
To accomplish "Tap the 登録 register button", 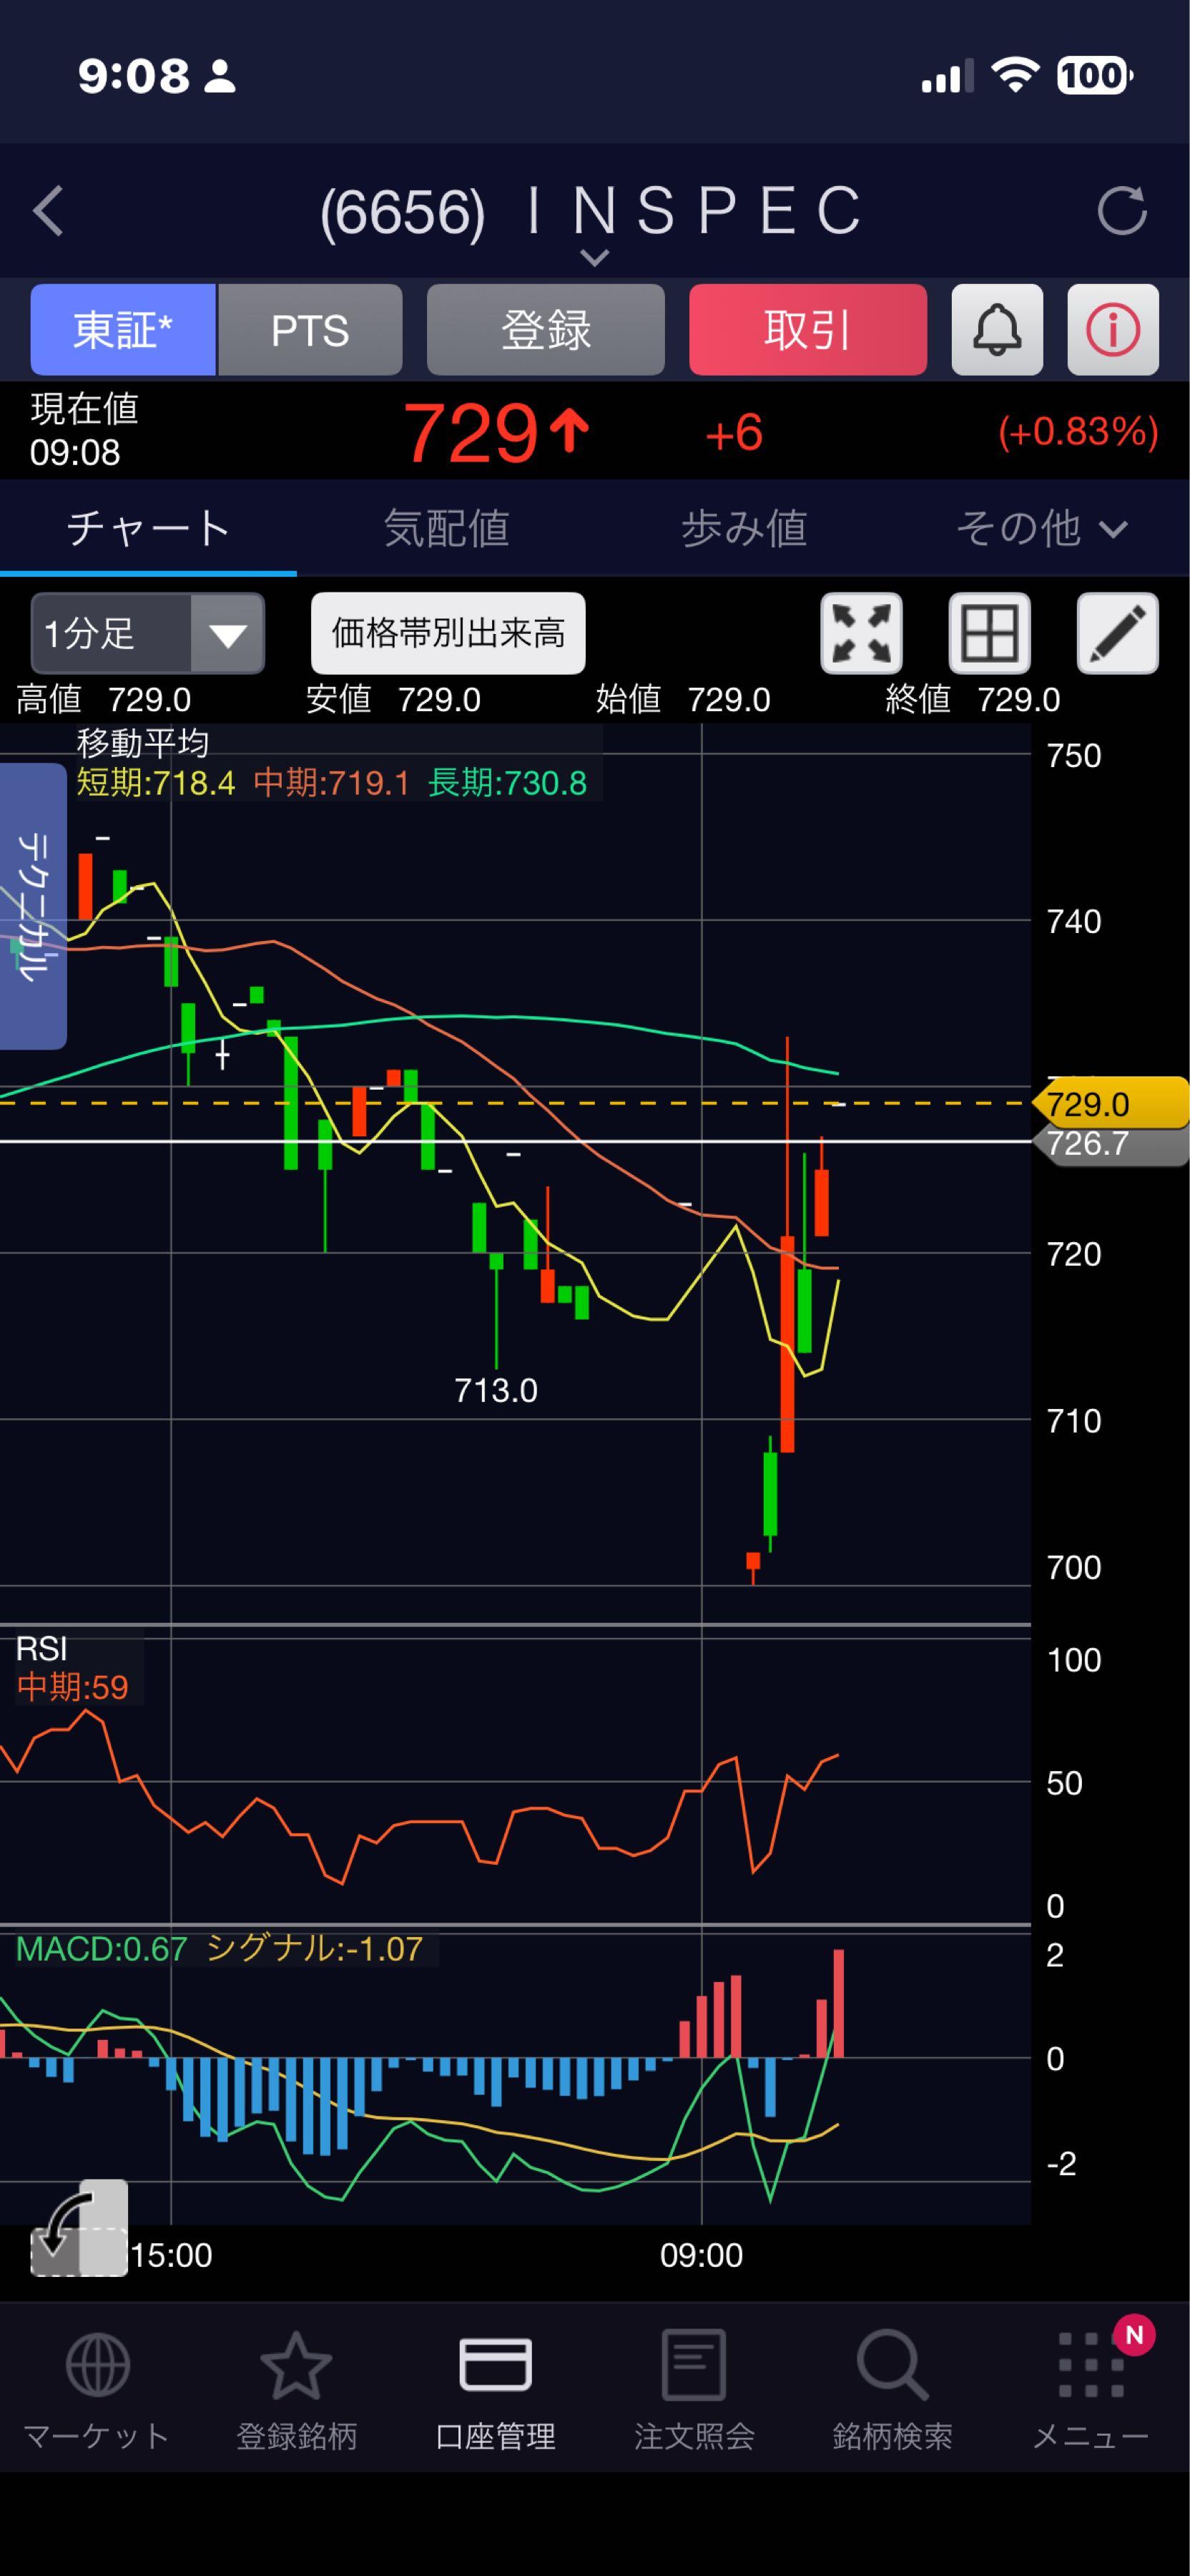I will click(546, 330).
